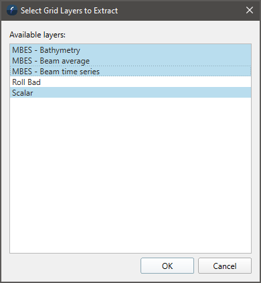The height and width of the screenshot is (283, 261).
Task: Click the layer entry with the dotted focus outline
Action: click(x=130, y=72)
